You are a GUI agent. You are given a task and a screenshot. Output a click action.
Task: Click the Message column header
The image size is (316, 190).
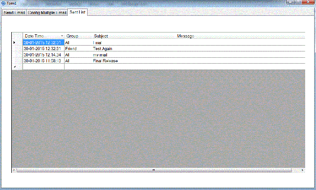(240, 36)
